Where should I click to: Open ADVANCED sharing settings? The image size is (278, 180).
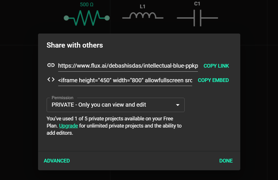point(57,161)
